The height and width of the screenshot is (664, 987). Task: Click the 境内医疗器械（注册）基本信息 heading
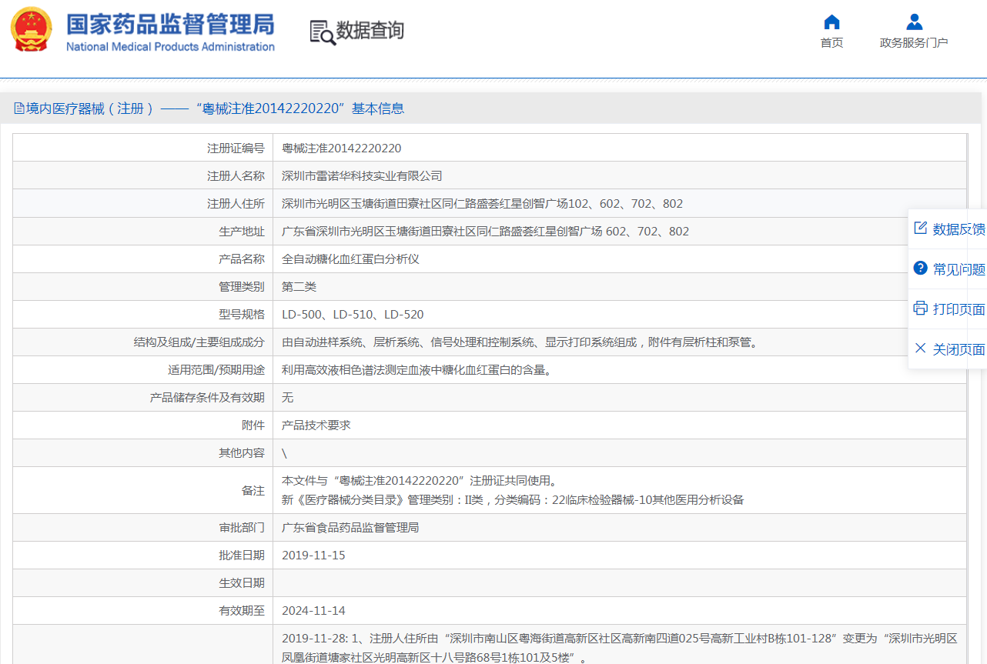(215, 108)
